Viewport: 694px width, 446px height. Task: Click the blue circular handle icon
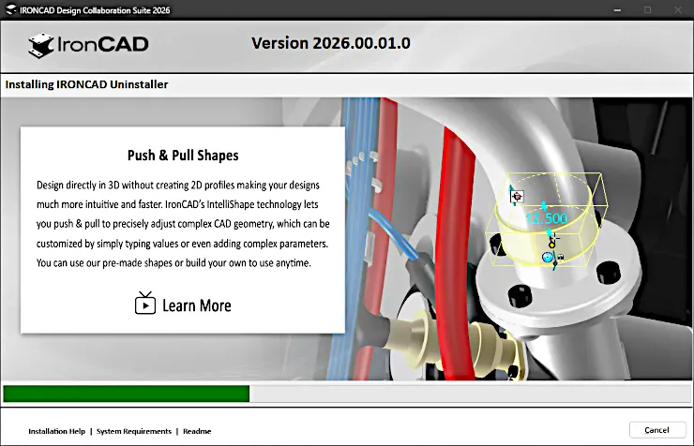click(x=548, y=257)
